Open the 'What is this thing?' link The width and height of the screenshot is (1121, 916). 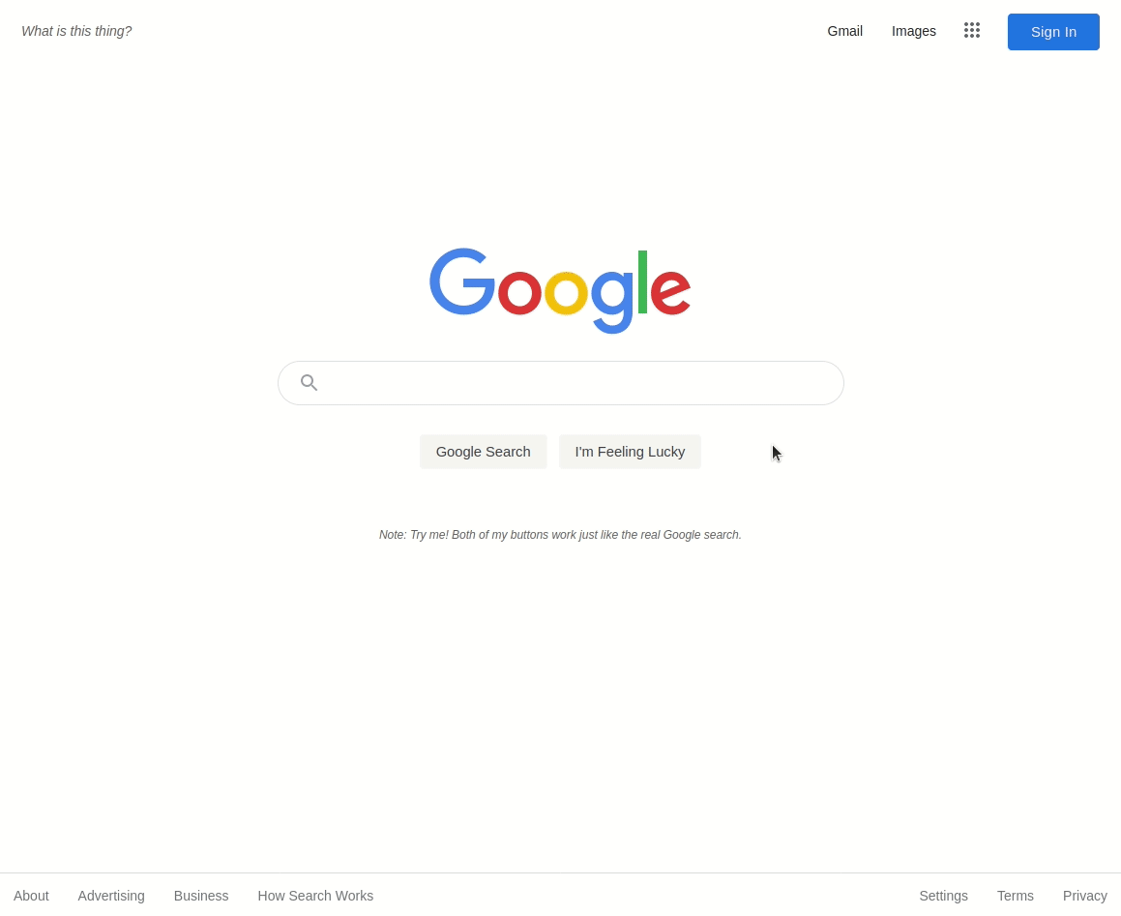click(x=76, y=32)
